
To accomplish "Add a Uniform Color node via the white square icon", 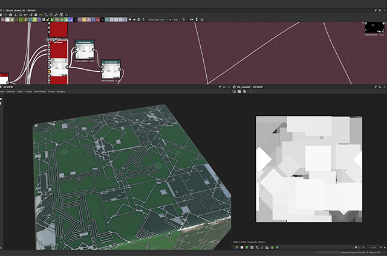I will click(8, 19).
